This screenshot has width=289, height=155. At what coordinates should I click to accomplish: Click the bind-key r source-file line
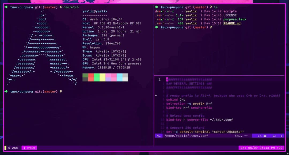point(200,120)
